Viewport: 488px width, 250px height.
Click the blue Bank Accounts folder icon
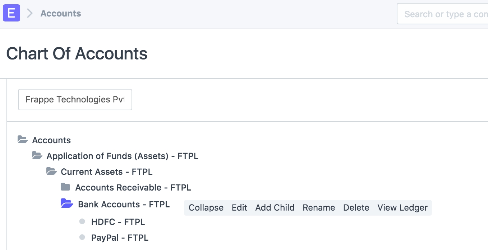67,204
